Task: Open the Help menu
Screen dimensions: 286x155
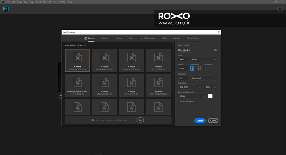Action: pyautogui.click(x=70, y=2)
